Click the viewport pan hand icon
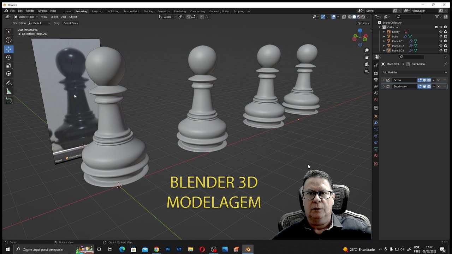 click(x=367, y=57)
